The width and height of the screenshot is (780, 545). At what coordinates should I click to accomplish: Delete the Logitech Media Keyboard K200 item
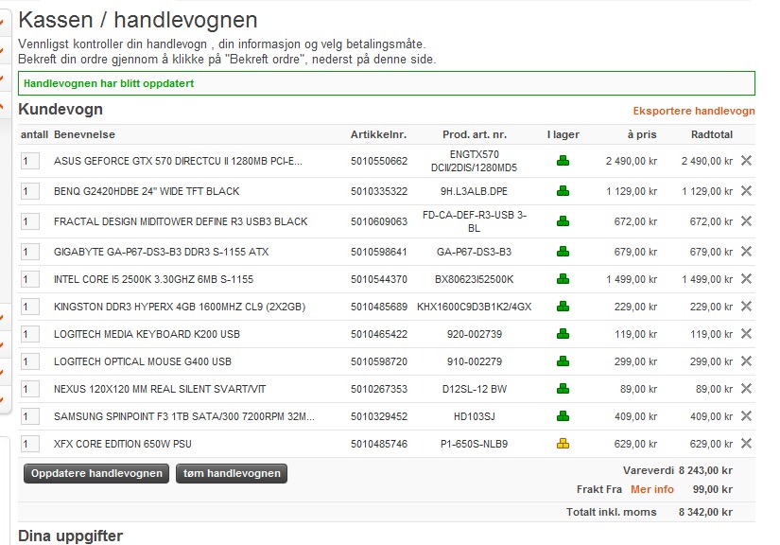[746, 333]
